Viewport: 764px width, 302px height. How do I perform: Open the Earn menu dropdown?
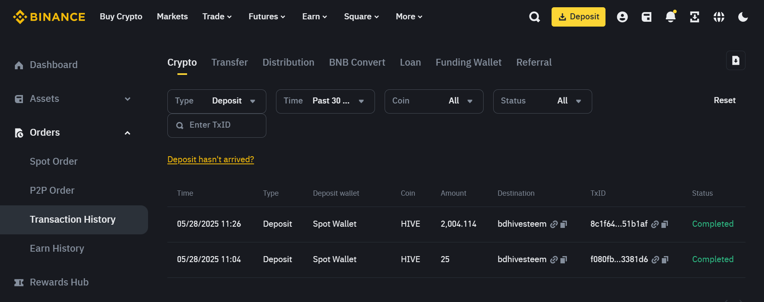pos(315,17)
